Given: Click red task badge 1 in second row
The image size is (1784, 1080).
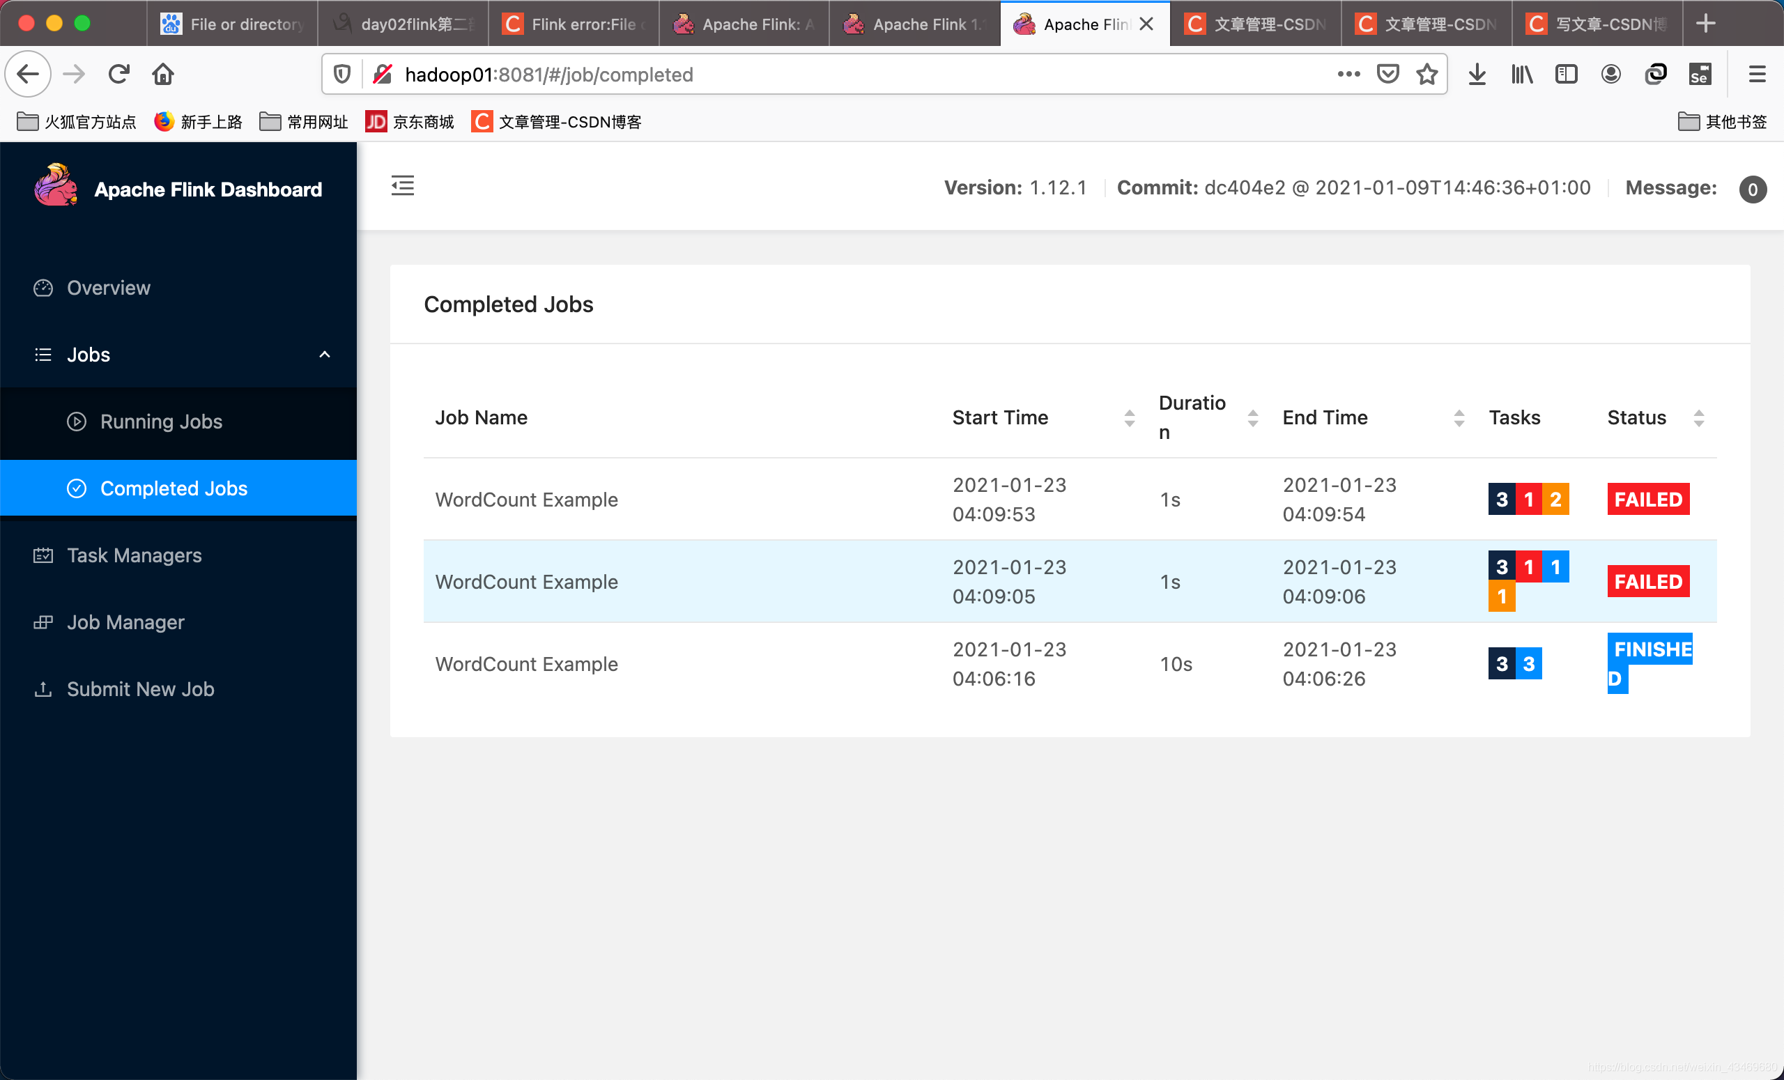Looking at the screenshot, I should [x=1528, y=566].
